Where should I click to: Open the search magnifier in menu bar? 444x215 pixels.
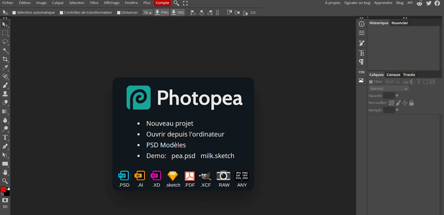point(177,3)
